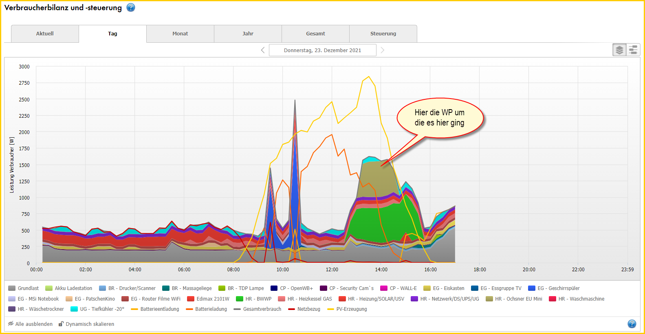Go to next day arrow
645x334 pixels.
(382, 50)
